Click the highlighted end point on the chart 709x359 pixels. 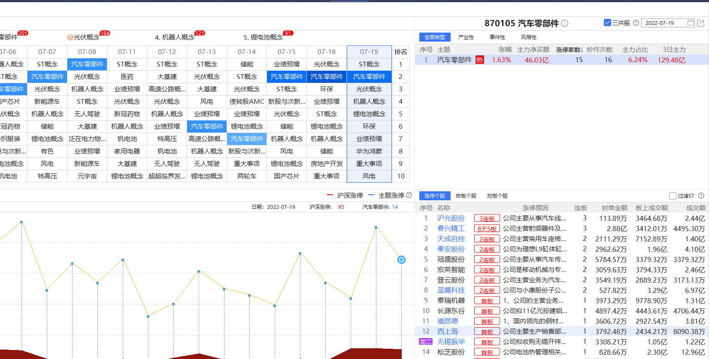[x=401, y=259]
